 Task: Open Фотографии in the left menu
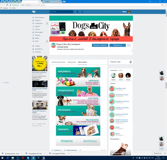(x=38, y=32)
